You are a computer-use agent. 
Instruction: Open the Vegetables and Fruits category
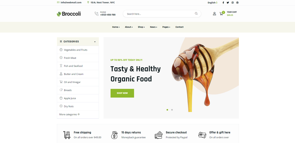click(x=78, y=50)
